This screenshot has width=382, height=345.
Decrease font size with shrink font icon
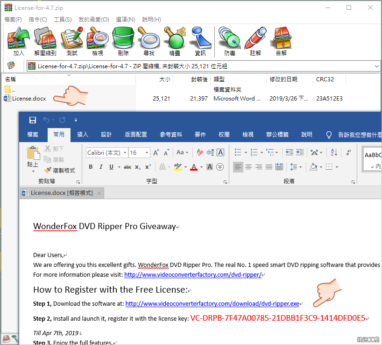coord(166,152)
